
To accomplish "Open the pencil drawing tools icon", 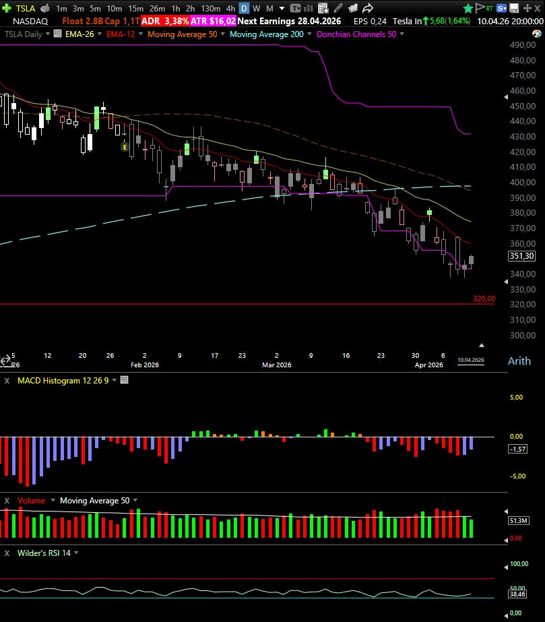I will point(338,8).
